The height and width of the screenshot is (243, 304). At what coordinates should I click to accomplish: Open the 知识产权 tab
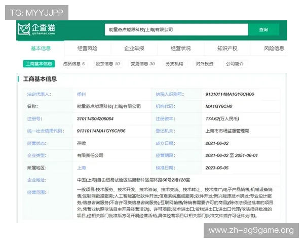[227, 48]
